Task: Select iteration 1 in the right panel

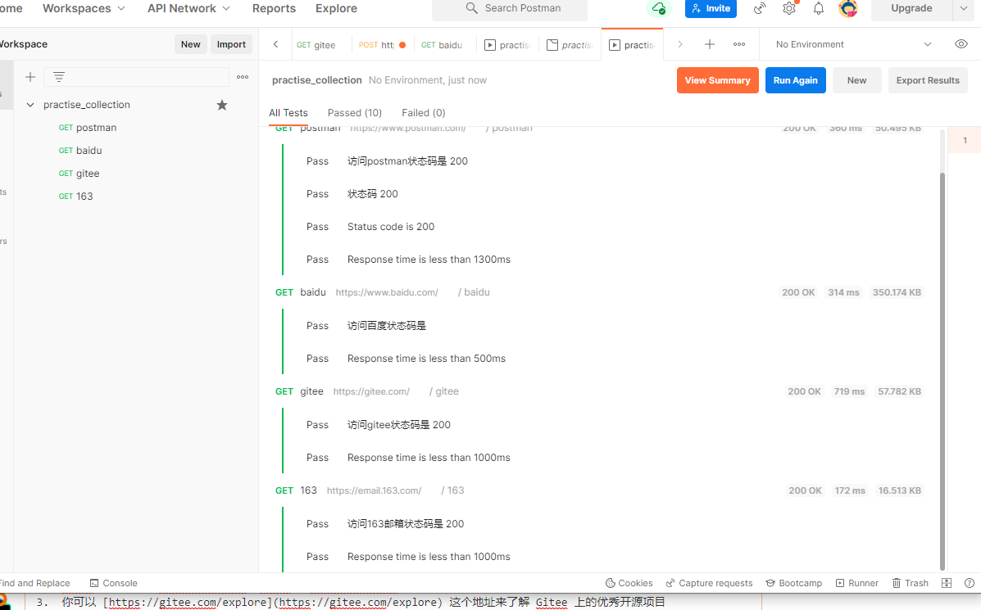Action: click(x=965, y=141)
